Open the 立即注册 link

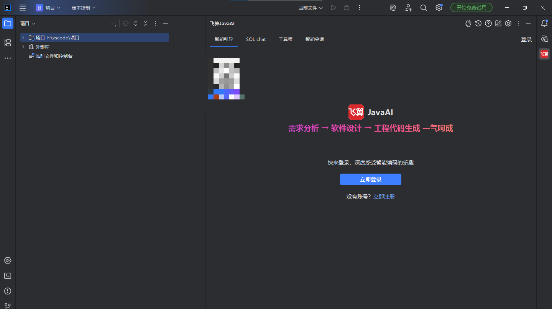pyautogui.click(x=384, y=196)
